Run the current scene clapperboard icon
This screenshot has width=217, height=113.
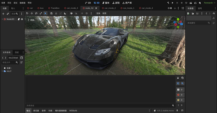pyautogui.click(x=191, y=3)
